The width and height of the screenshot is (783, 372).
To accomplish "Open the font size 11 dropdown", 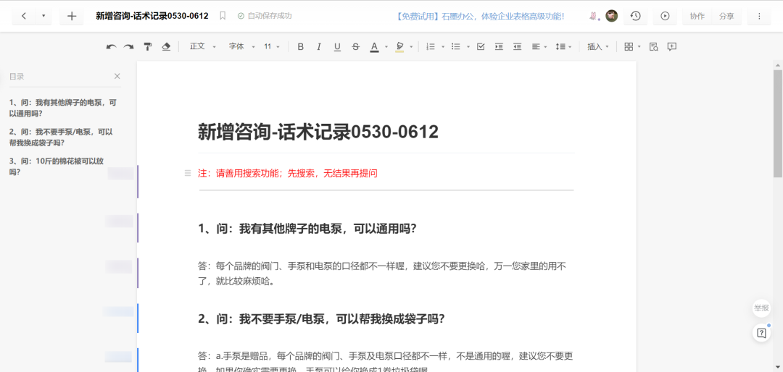I will (272, 46).
